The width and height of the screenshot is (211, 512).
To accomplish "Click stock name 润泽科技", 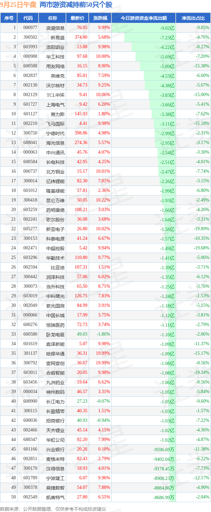I will 55,277.
